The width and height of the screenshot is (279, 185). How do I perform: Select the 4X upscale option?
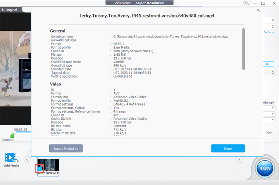[x=268, y=64]
